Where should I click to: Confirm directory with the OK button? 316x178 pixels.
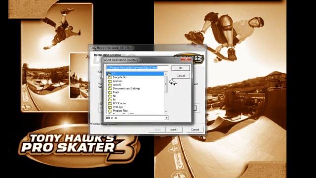point(181,68)
